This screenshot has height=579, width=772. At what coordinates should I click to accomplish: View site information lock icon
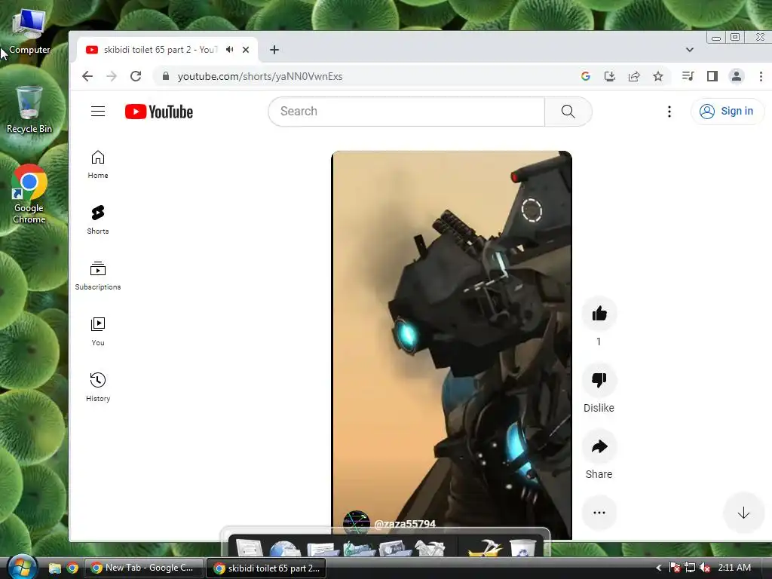166,76
